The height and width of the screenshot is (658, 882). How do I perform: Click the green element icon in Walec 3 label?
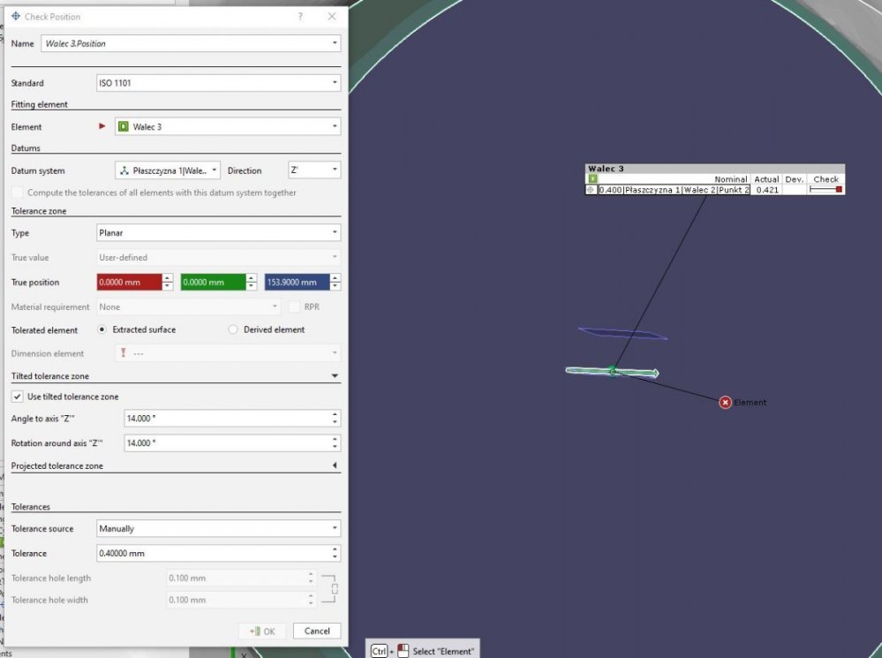click(592, 179)
